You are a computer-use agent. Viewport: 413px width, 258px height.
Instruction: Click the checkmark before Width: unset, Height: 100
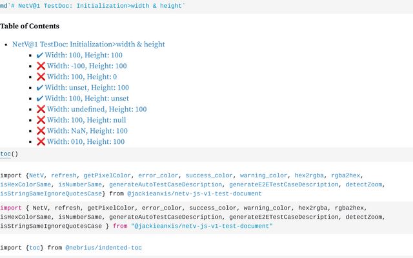coord(40,88)
